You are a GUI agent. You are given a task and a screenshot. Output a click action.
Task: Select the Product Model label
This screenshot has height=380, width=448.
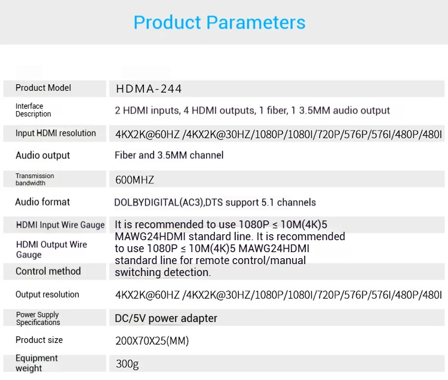pyautogui.click(x=43, y=88)
